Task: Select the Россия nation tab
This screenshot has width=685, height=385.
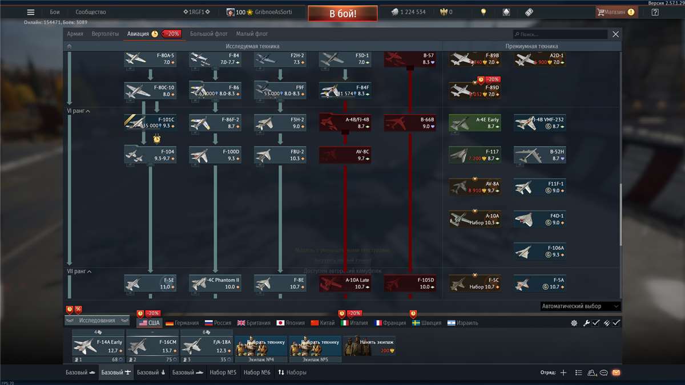Action: click(x=218, y=323)
